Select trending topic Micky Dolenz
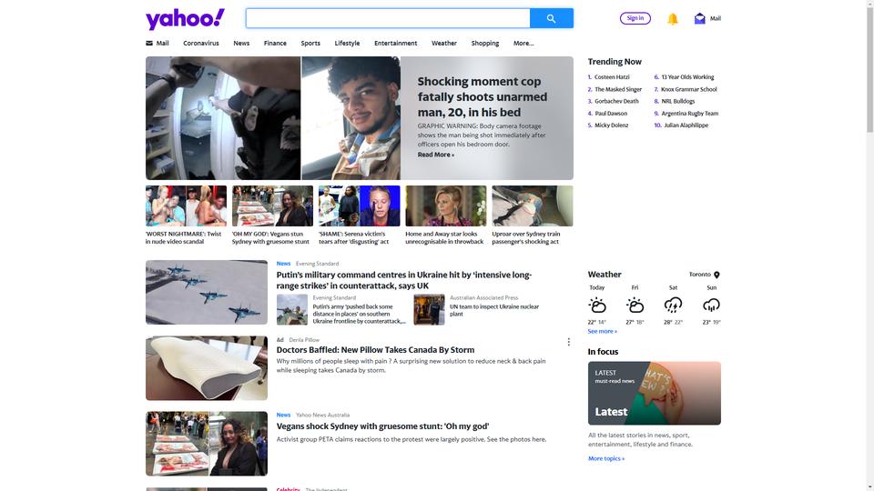The height and width of the screenshot is (491, 874). [x=611, y=125]
